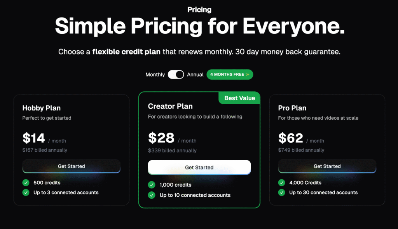Click the green check beside 500 credits

pyautogui.click(x=26, y=183)
